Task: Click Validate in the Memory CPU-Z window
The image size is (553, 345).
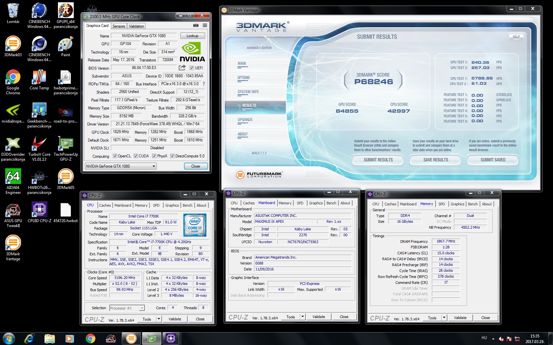Action: click(460, 318)
